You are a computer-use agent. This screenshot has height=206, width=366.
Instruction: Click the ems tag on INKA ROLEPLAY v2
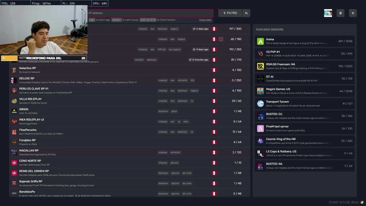pos(186,122)
